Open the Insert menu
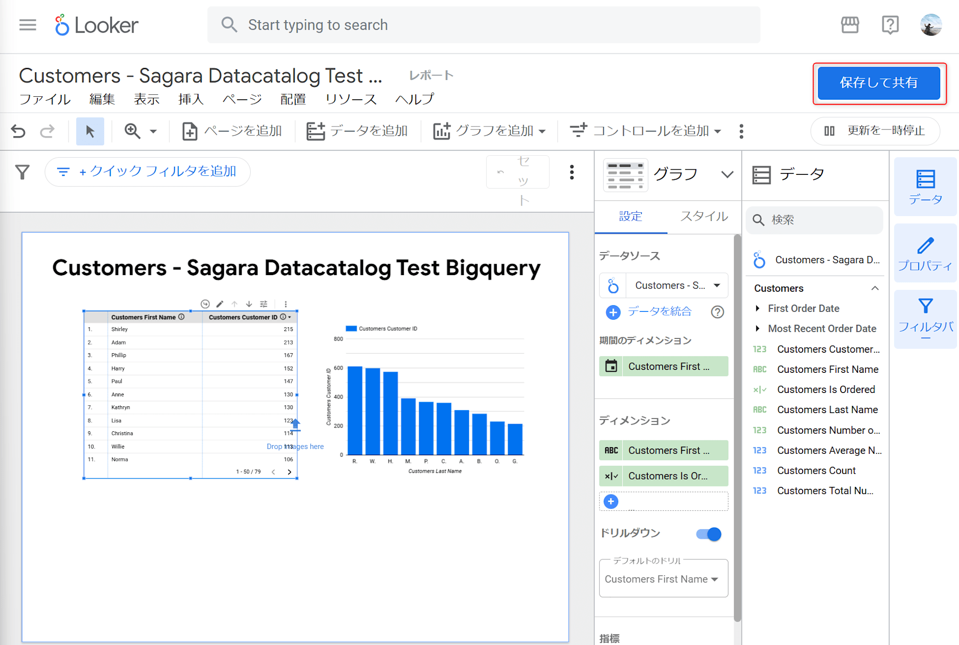 (191, 99)
